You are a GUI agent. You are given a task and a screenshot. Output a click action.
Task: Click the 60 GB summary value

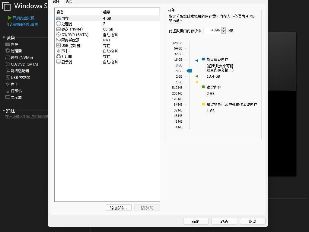pyautogui.click(x=108, y=29)
